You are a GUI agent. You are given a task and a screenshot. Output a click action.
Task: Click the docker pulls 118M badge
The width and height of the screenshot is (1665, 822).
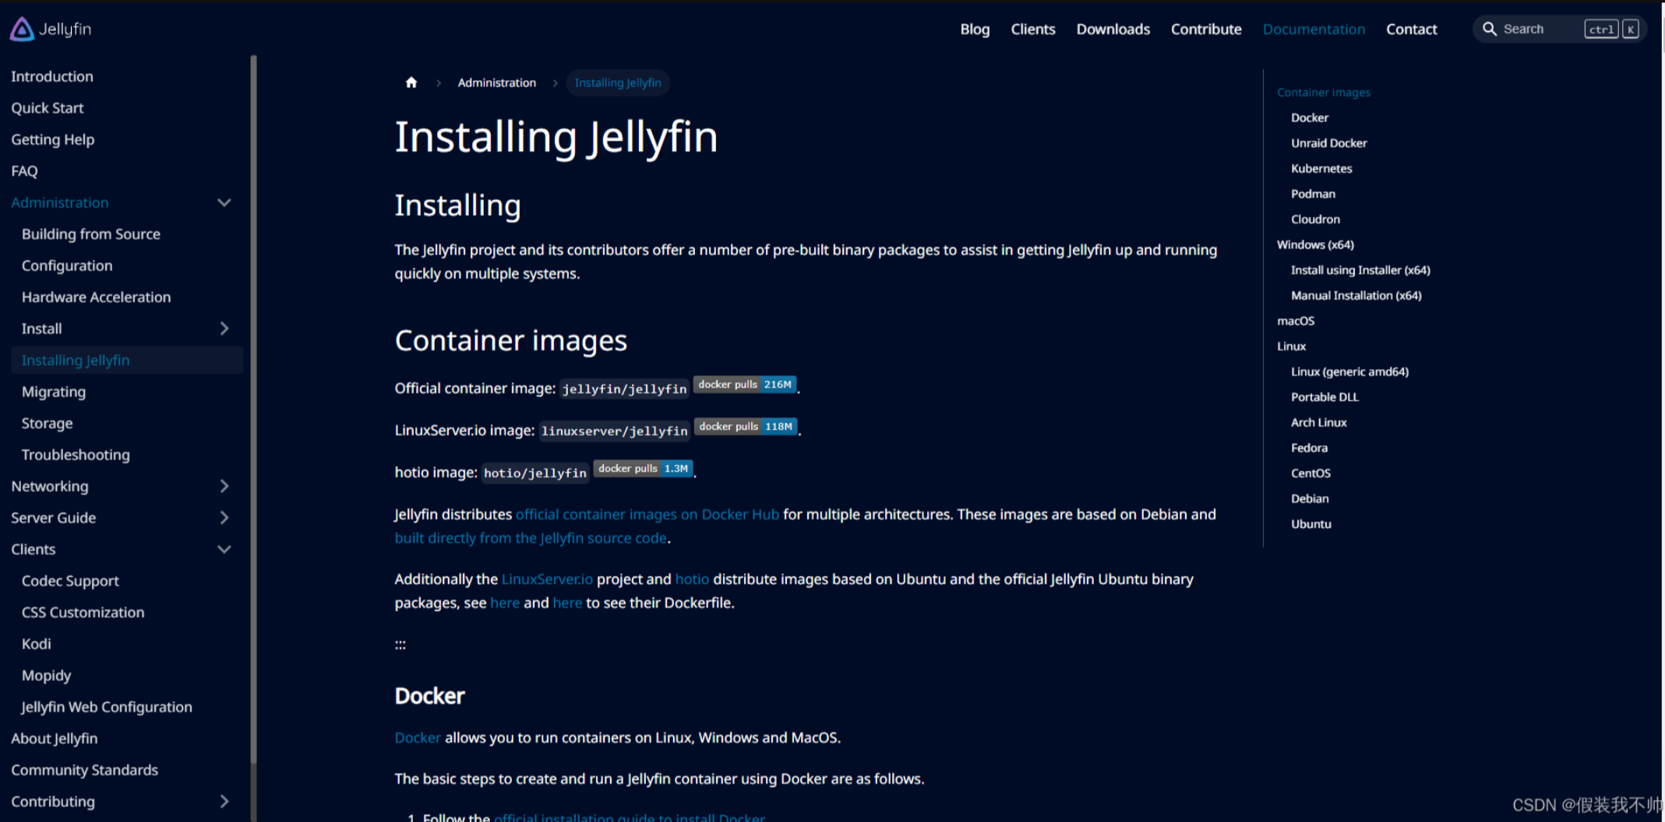pos(746,427)
